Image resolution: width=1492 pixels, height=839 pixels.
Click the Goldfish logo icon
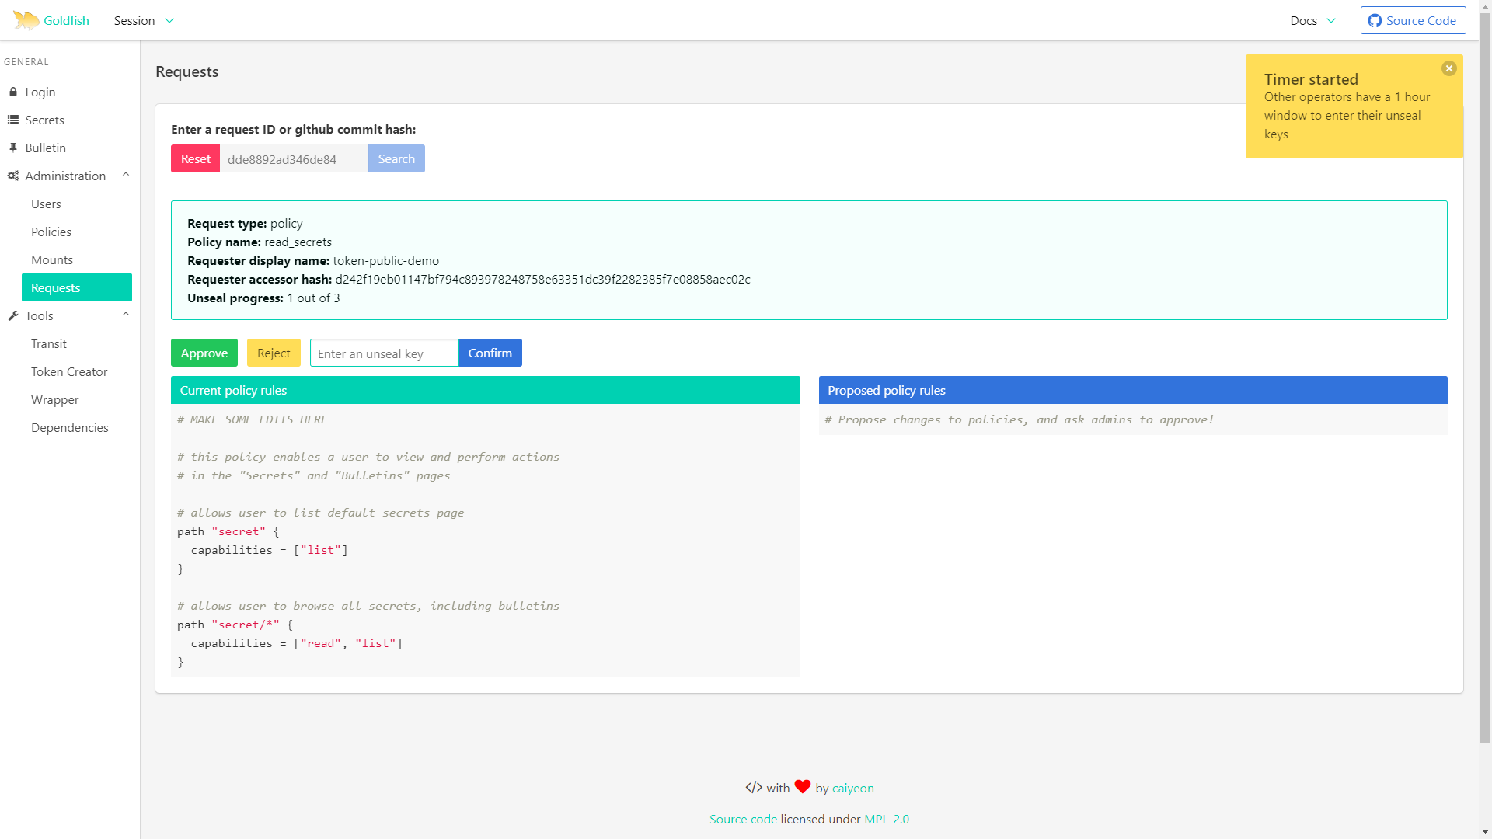pos(26,20)
